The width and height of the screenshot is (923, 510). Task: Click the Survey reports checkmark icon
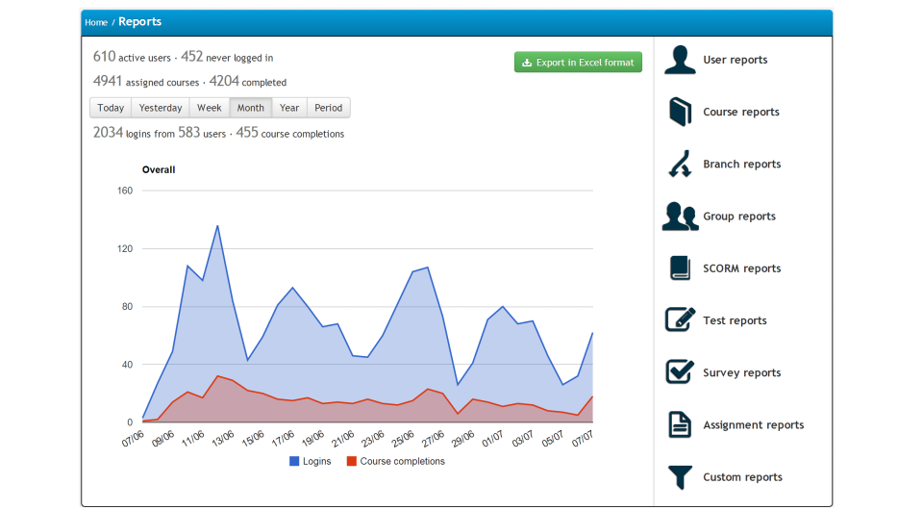point(680,371)
